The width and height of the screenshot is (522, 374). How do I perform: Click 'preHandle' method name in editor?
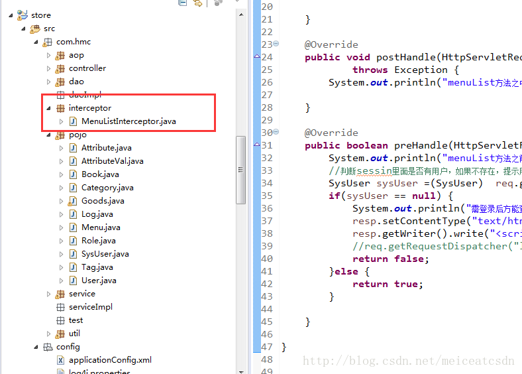point(421,146)
